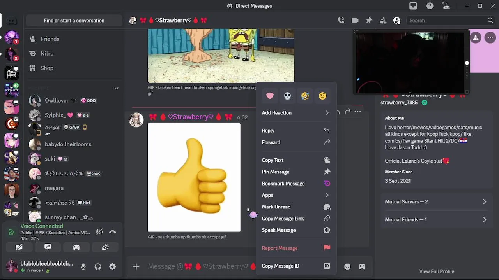Image resolution: width=499 pixels, height=280 pixels.
Task: Start a voice call with Strawberry
Action: [341, 21]
